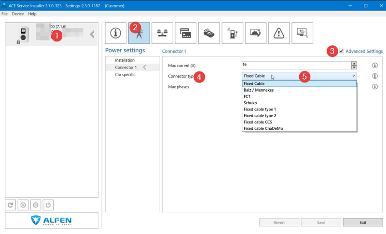386x234 pixels.
Task: Click the application title bar icon
Action: pyautogui.click(x=4, y=5)
